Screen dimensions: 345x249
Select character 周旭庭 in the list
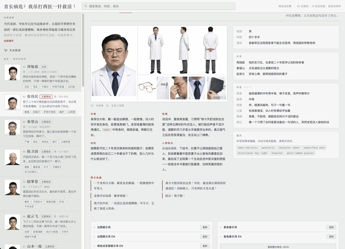tap(41, 77)
